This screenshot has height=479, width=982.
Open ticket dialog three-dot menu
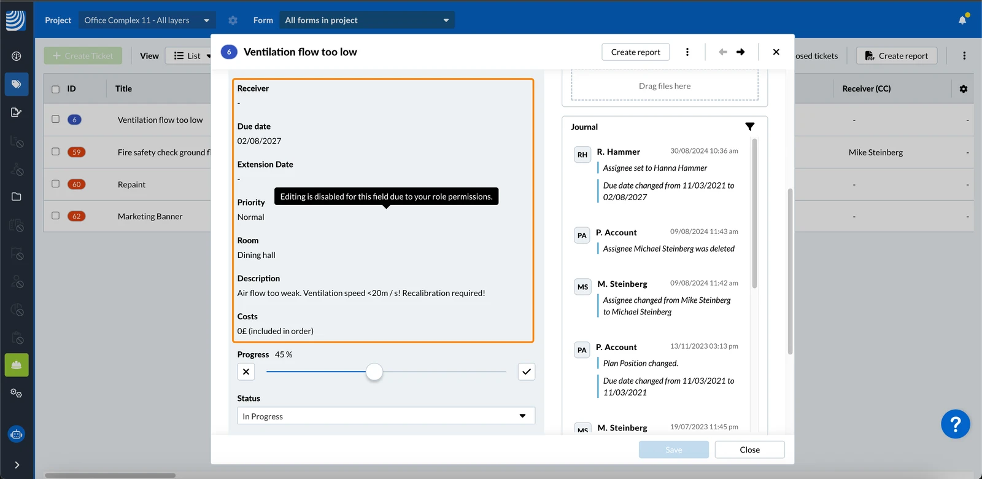click(x=687, y=52)
